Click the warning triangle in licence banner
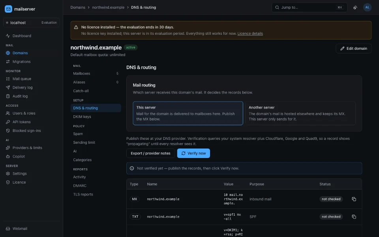Image resolution: width=379 pixels, height=237 pixels. point(76,27)
